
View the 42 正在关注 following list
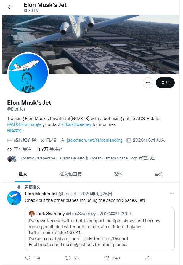click(19, 149)
